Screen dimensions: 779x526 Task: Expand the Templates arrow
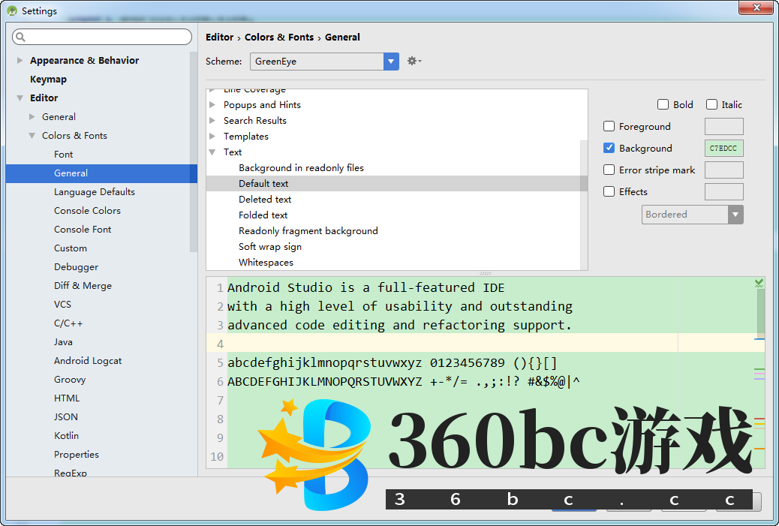(x=212, y=136)
